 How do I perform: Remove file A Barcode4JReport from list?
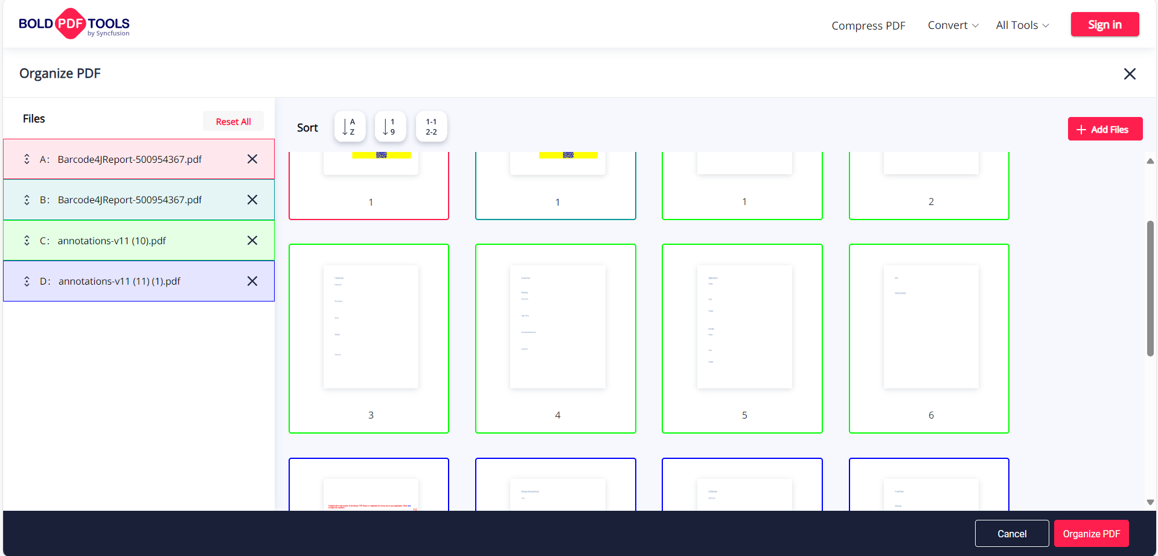(252, 159)
